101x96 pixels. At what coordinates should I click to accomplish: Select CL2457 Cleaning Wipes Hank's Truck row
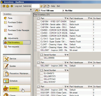pyautogui.click(x=69, y=47)
